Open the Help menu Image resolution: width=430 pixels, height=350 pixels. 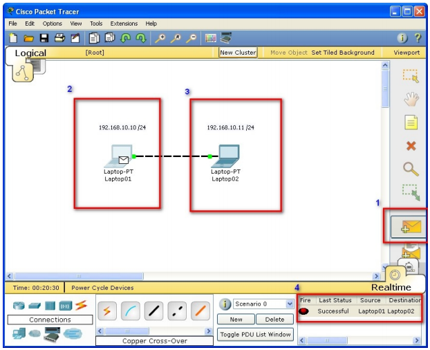point(151,24)
